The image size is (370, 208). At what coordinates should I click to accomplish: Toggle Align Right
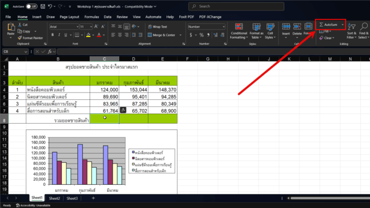pos(127,35)
